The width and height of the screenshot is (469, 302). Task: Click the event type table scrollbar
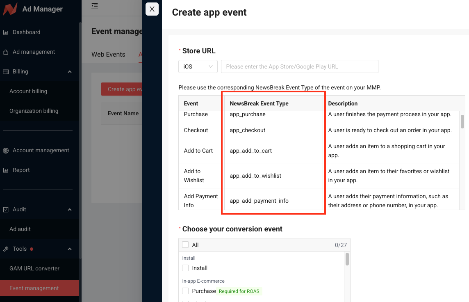click(x=462, y=122)
